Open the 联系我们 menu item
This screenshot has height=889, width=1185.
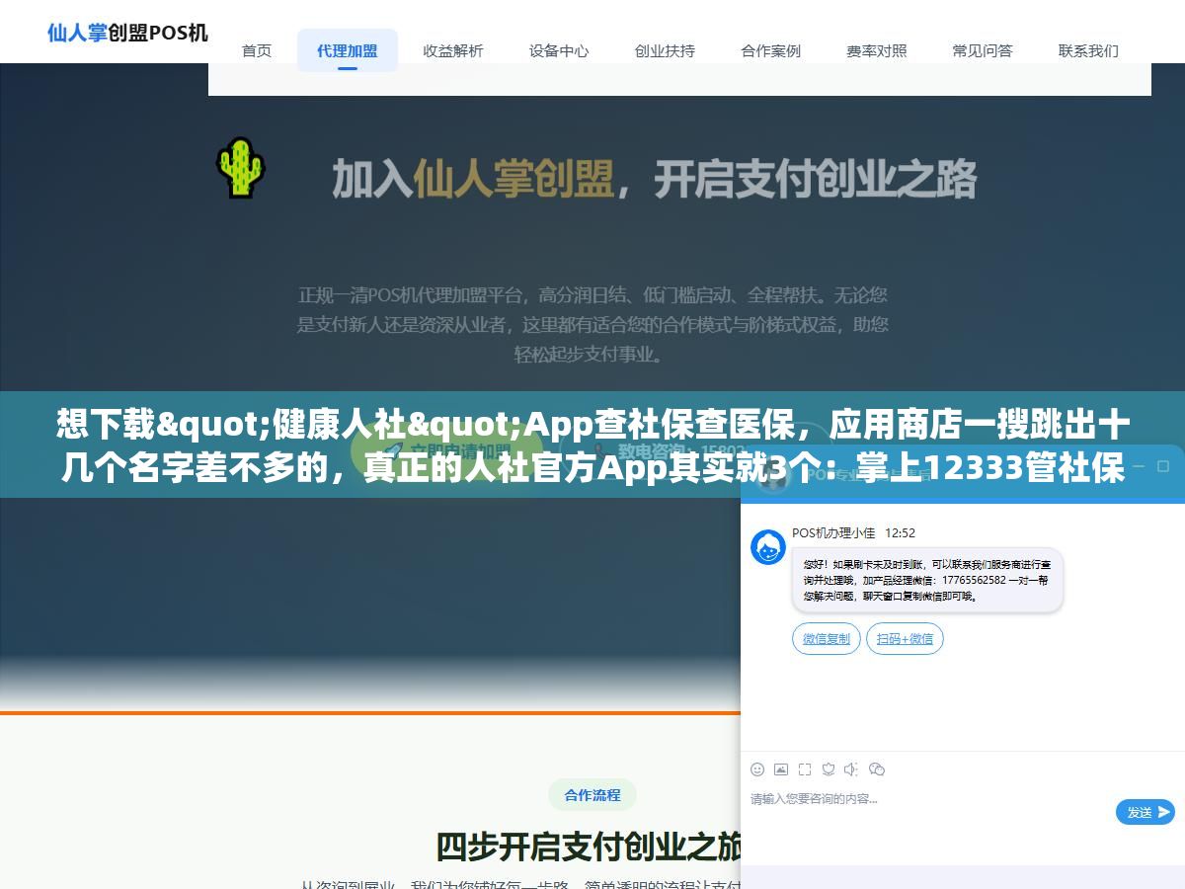[x=1088, y=50]
